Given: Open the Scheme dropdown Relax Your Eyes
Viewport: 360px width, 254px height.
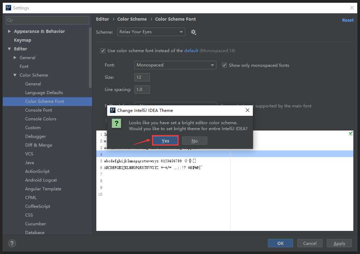Looking at the screenshot, I should (151, 32).
